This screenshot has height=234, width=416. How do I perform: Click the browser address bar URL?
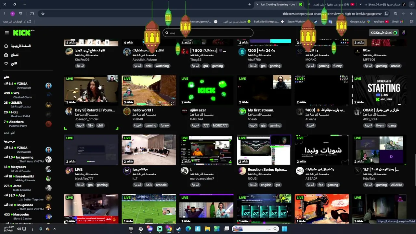(x=331, y=14)
